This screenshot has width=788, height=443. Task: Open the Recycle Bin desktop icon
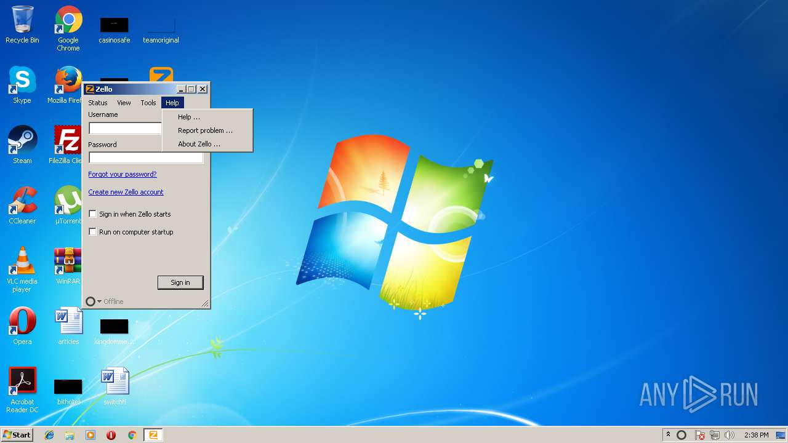click(x=22, y=25)
